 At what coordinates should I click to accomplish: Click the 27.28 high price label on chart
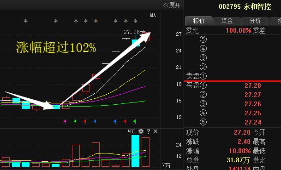(132, 32)
